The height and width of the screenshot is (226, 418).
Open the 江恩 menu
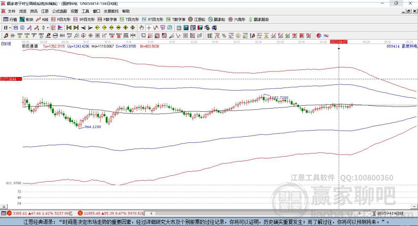[45, 11]
